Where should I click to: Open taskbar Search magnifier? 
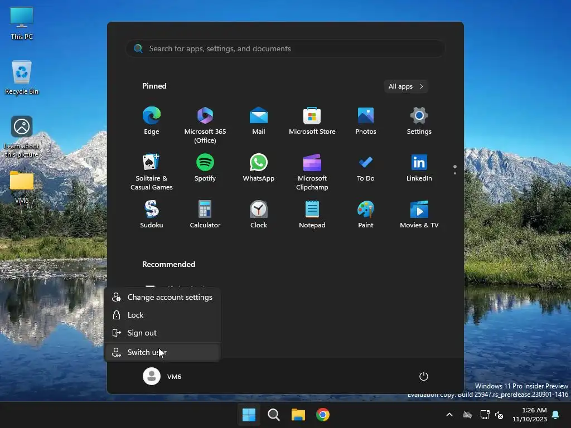point(274,415)
